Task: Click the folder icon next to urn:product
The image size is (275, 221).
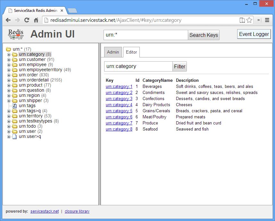Action: tap(15, 85)
